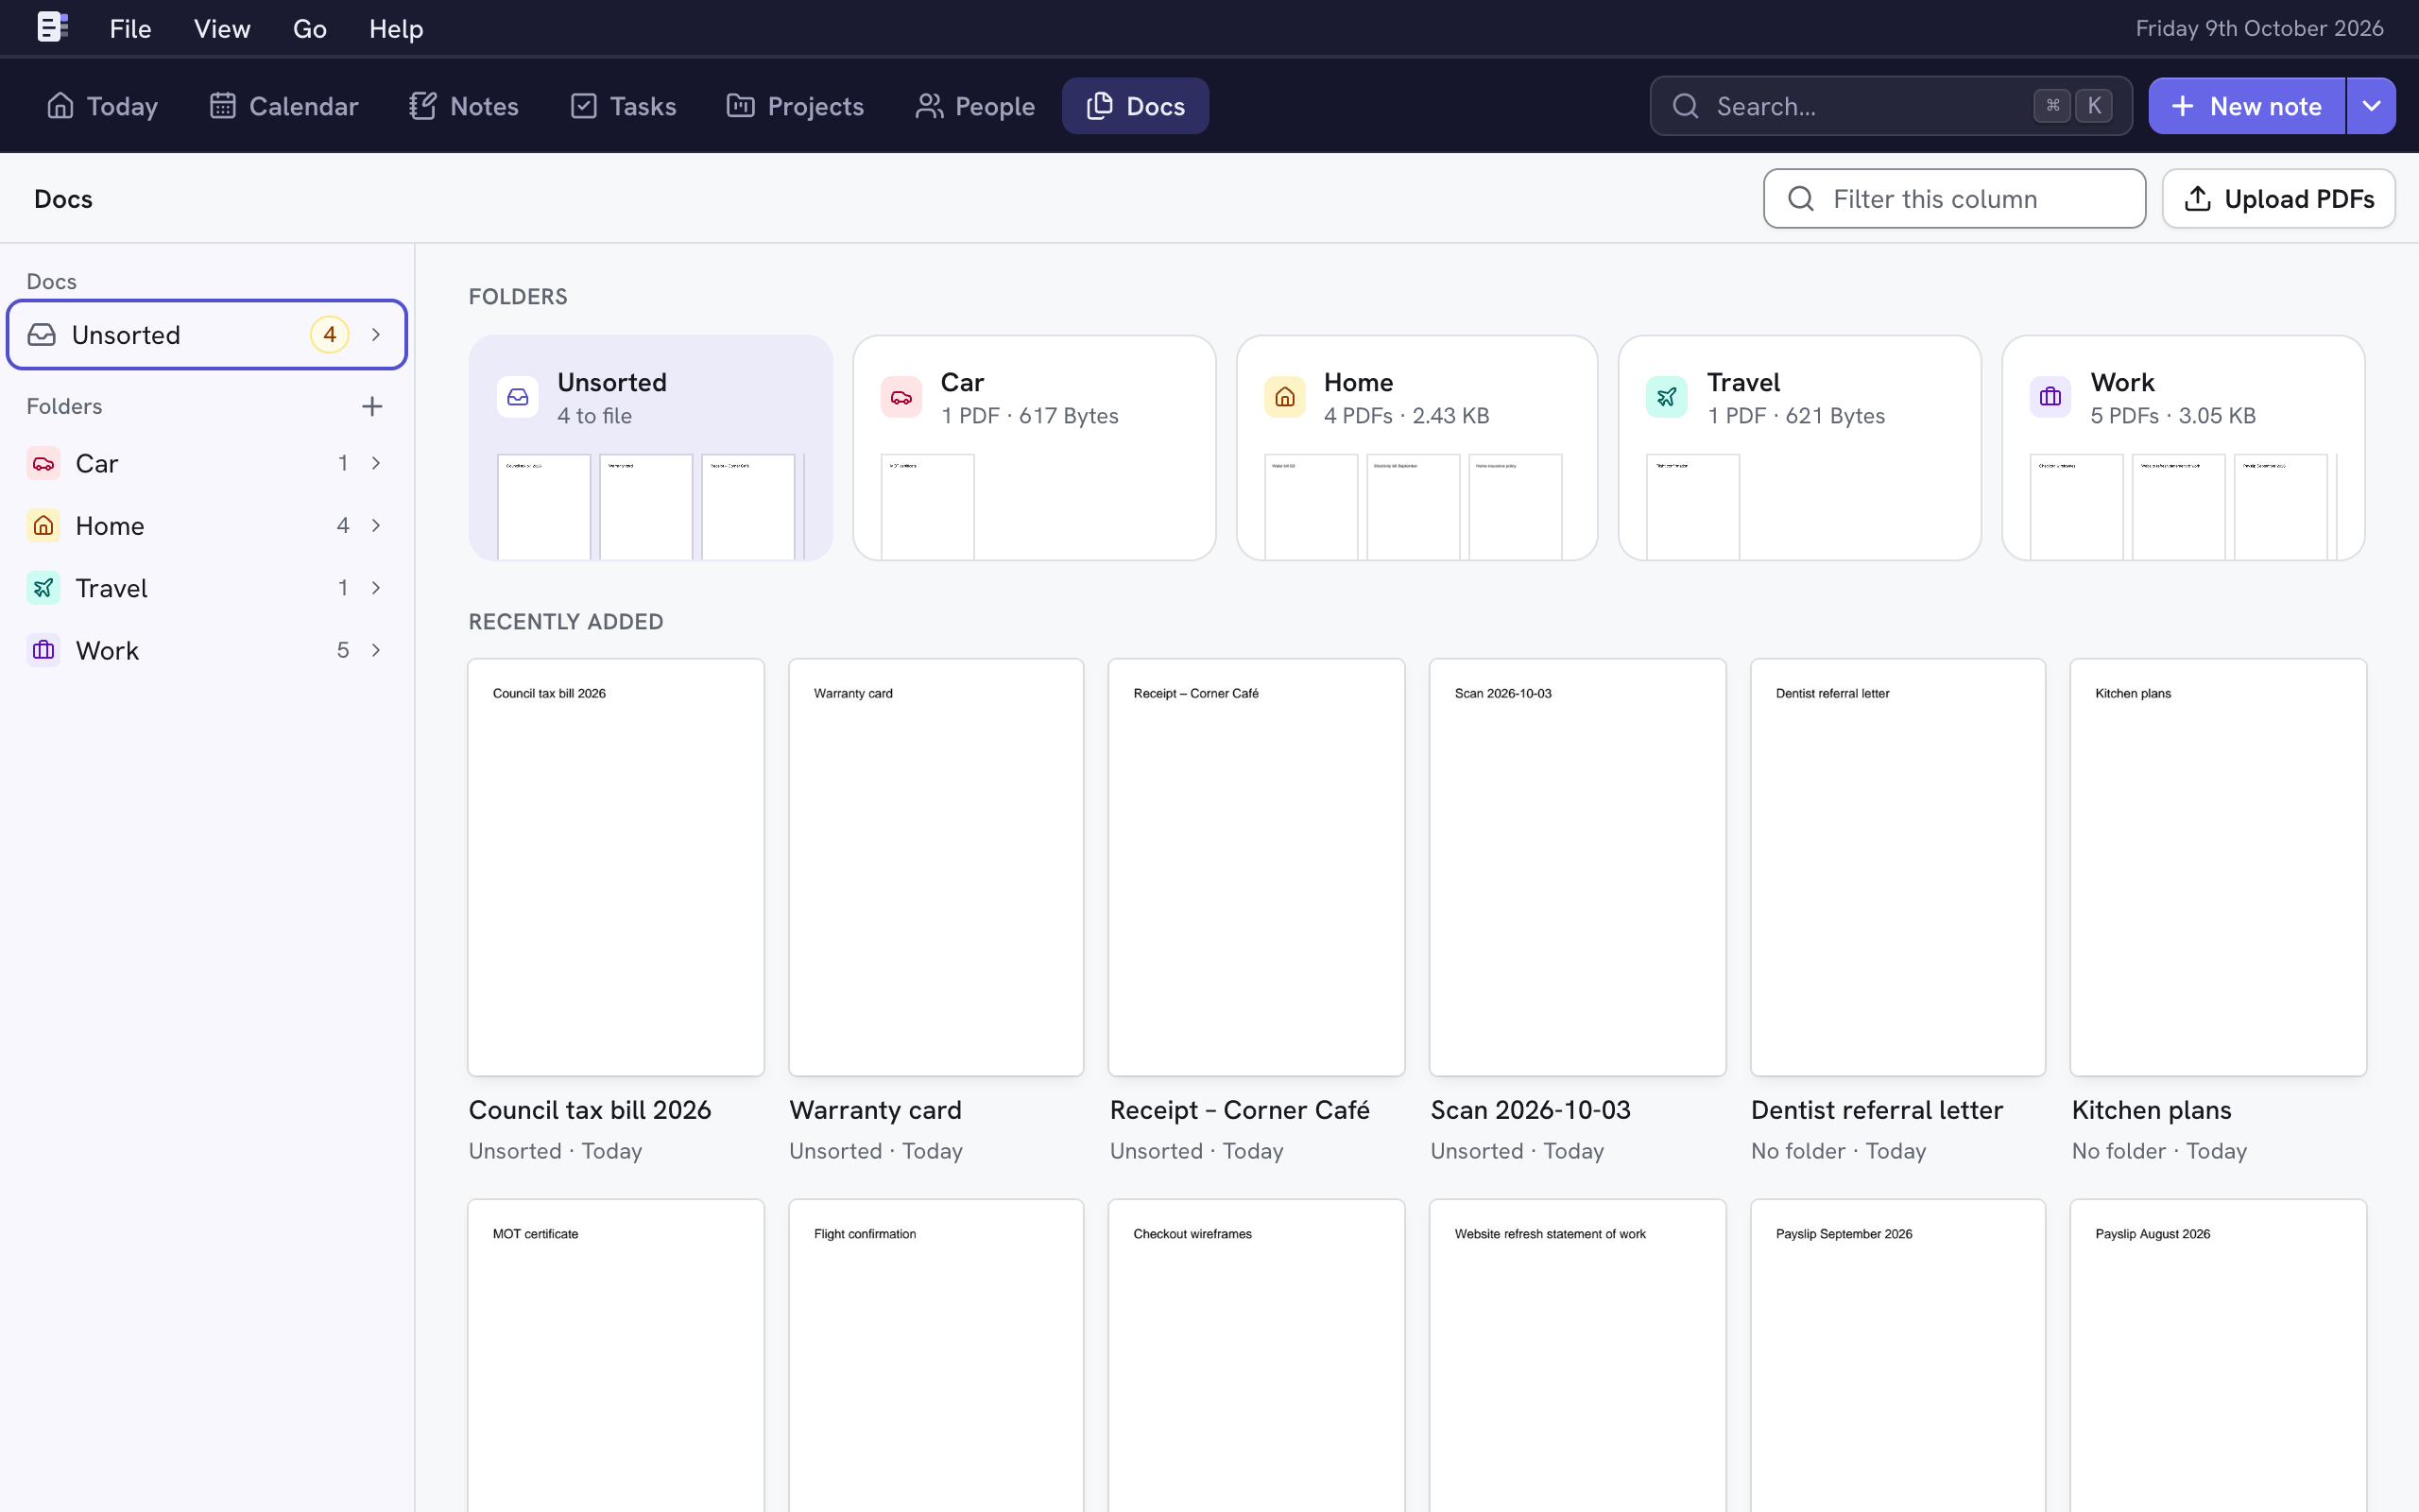The image size is (2419, 1512).
Task: Open the Notes tab
Action: click(x=464, y=106)
